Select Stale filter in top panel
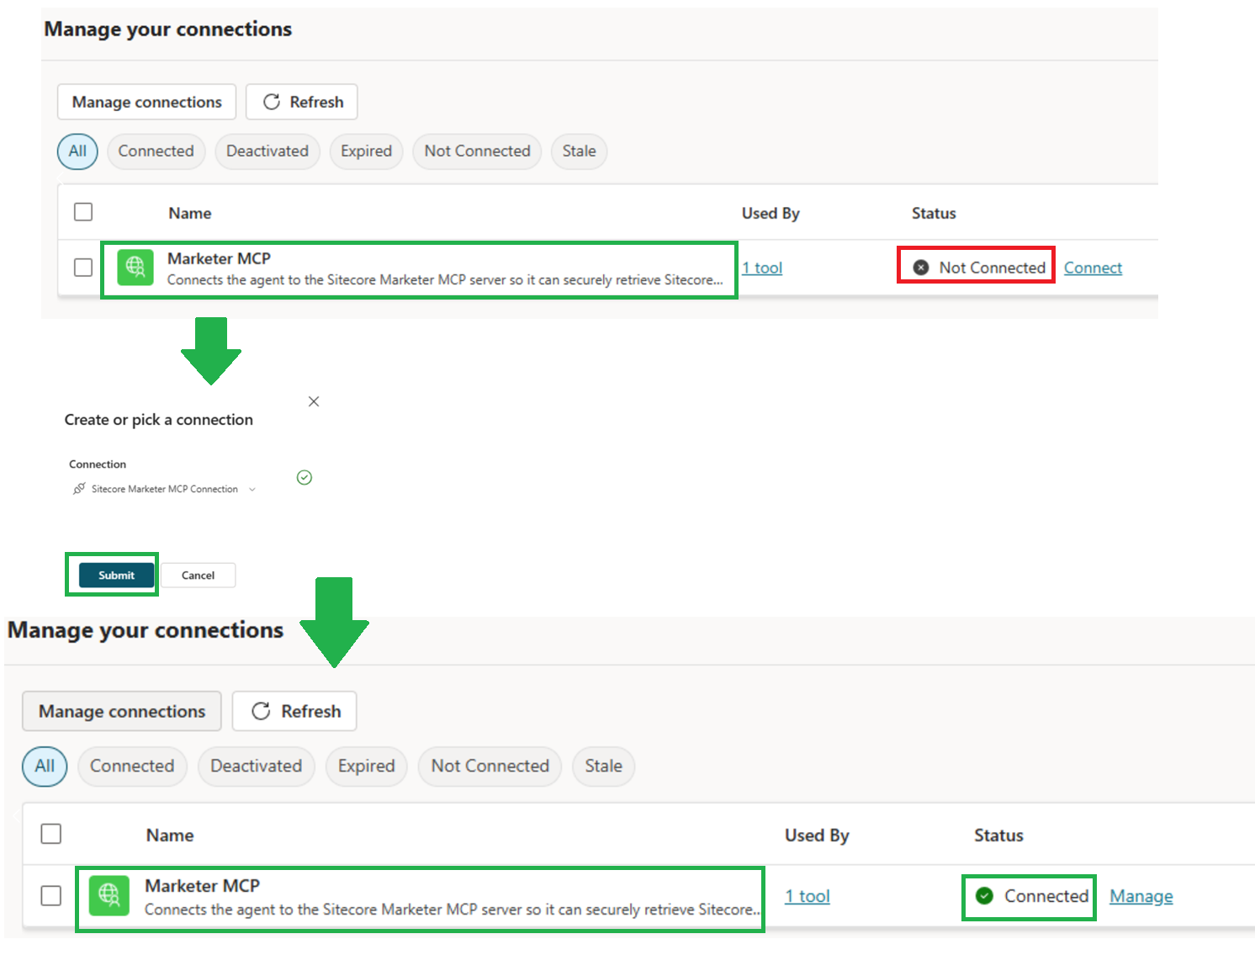 (x=579, y=151)
